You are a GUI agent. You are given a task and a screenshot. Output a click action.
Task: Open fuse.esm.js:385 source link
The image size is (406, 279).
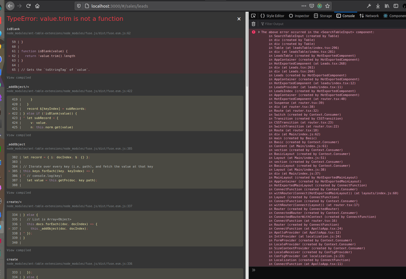70,148
